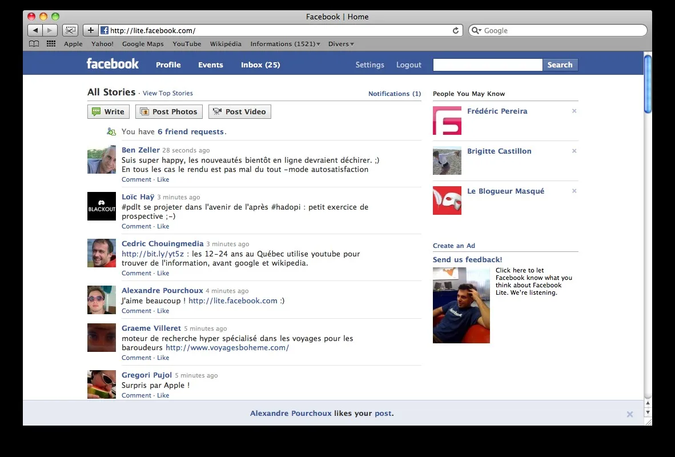Click the feedback ad photo
Image resolution: width=675 pixels, height=457 pixels.
point(461,306)
